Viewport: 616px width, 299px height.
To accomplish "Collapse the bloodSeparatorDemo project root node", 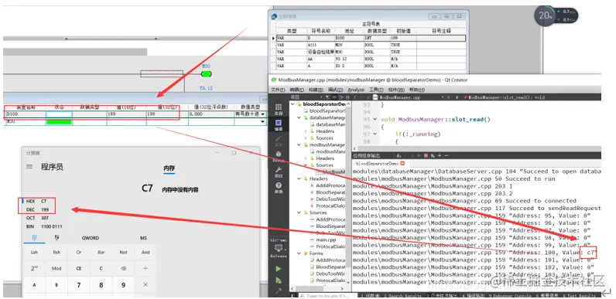I will point(293,104).
